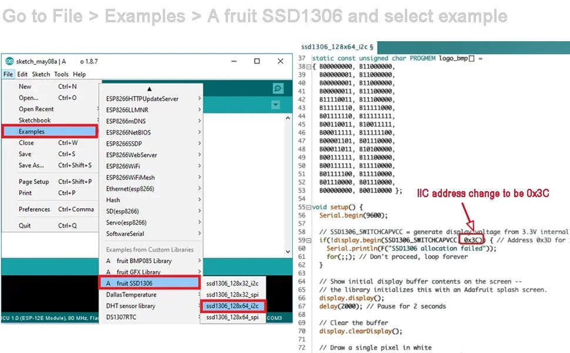This screenshot has height=353, width=570.
Task: Open the Tools menu
Action: (x=61, y=74)
